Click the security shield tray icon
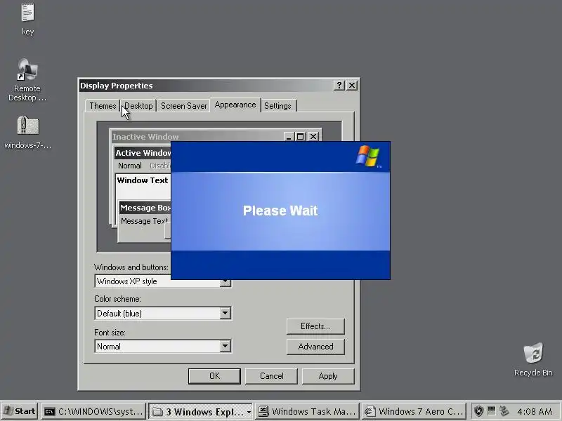Screen dimensions: 562x421 478,411
